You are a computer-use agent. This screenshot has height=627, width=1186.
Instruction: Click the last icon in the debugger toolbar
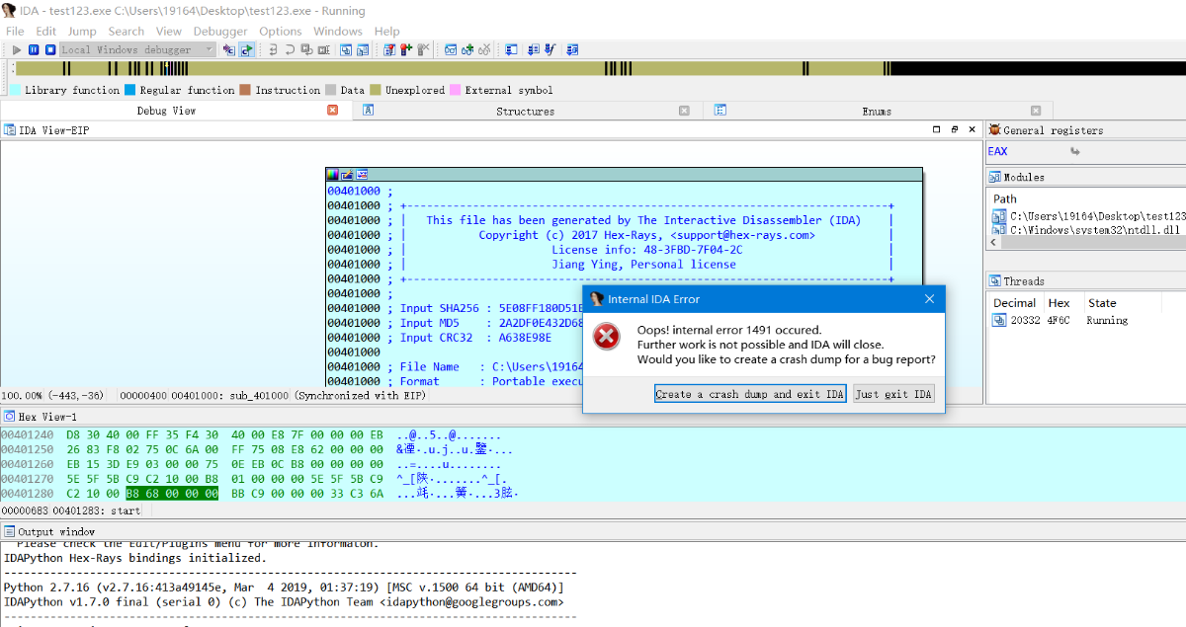[x=572, y=49]
